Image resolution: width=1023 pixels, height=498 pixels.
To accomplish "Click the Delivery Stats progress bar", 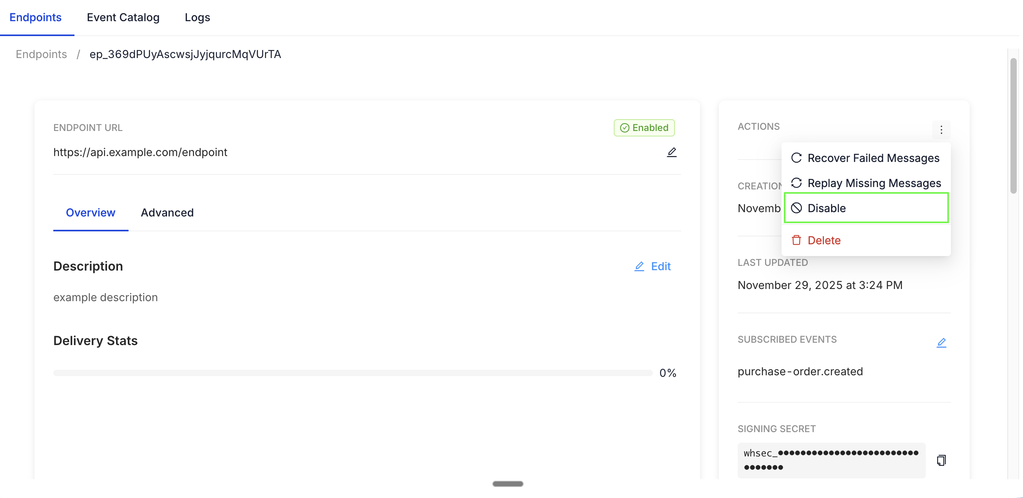I will [353, 373].
